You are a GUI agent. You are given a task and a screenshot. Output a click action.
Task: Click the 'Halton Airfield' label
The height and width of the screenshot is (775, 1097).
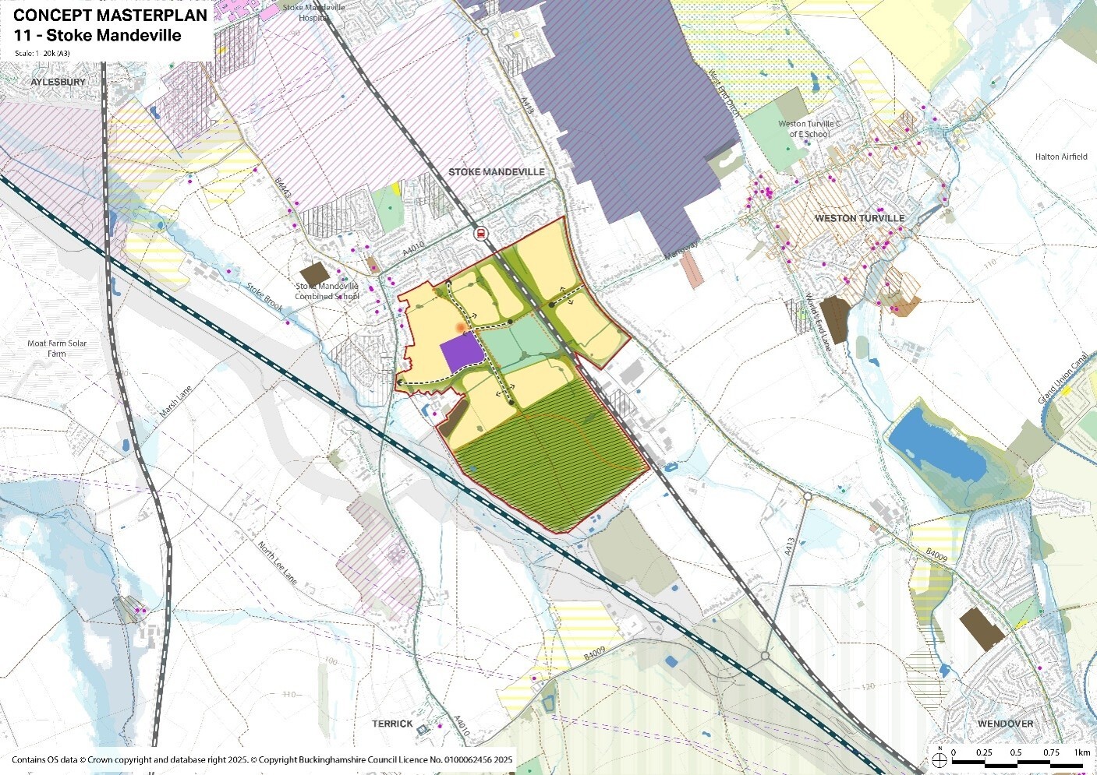click(x=1061, y=157)
